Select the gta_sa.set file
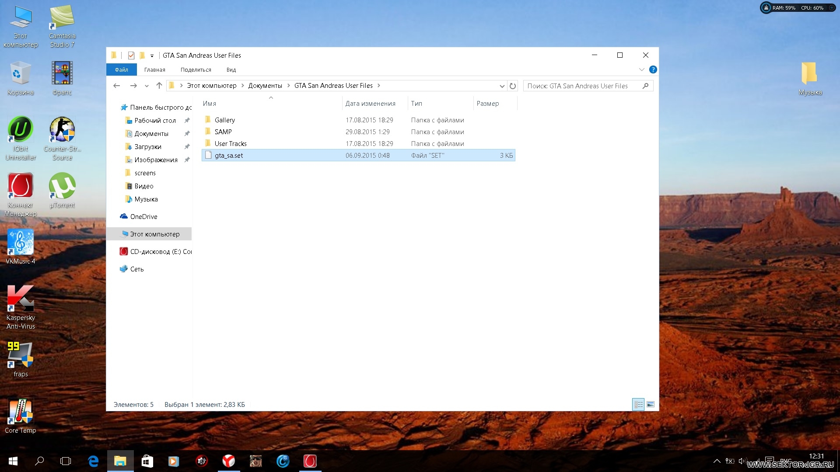840x472 pixels. click(358, 156)
